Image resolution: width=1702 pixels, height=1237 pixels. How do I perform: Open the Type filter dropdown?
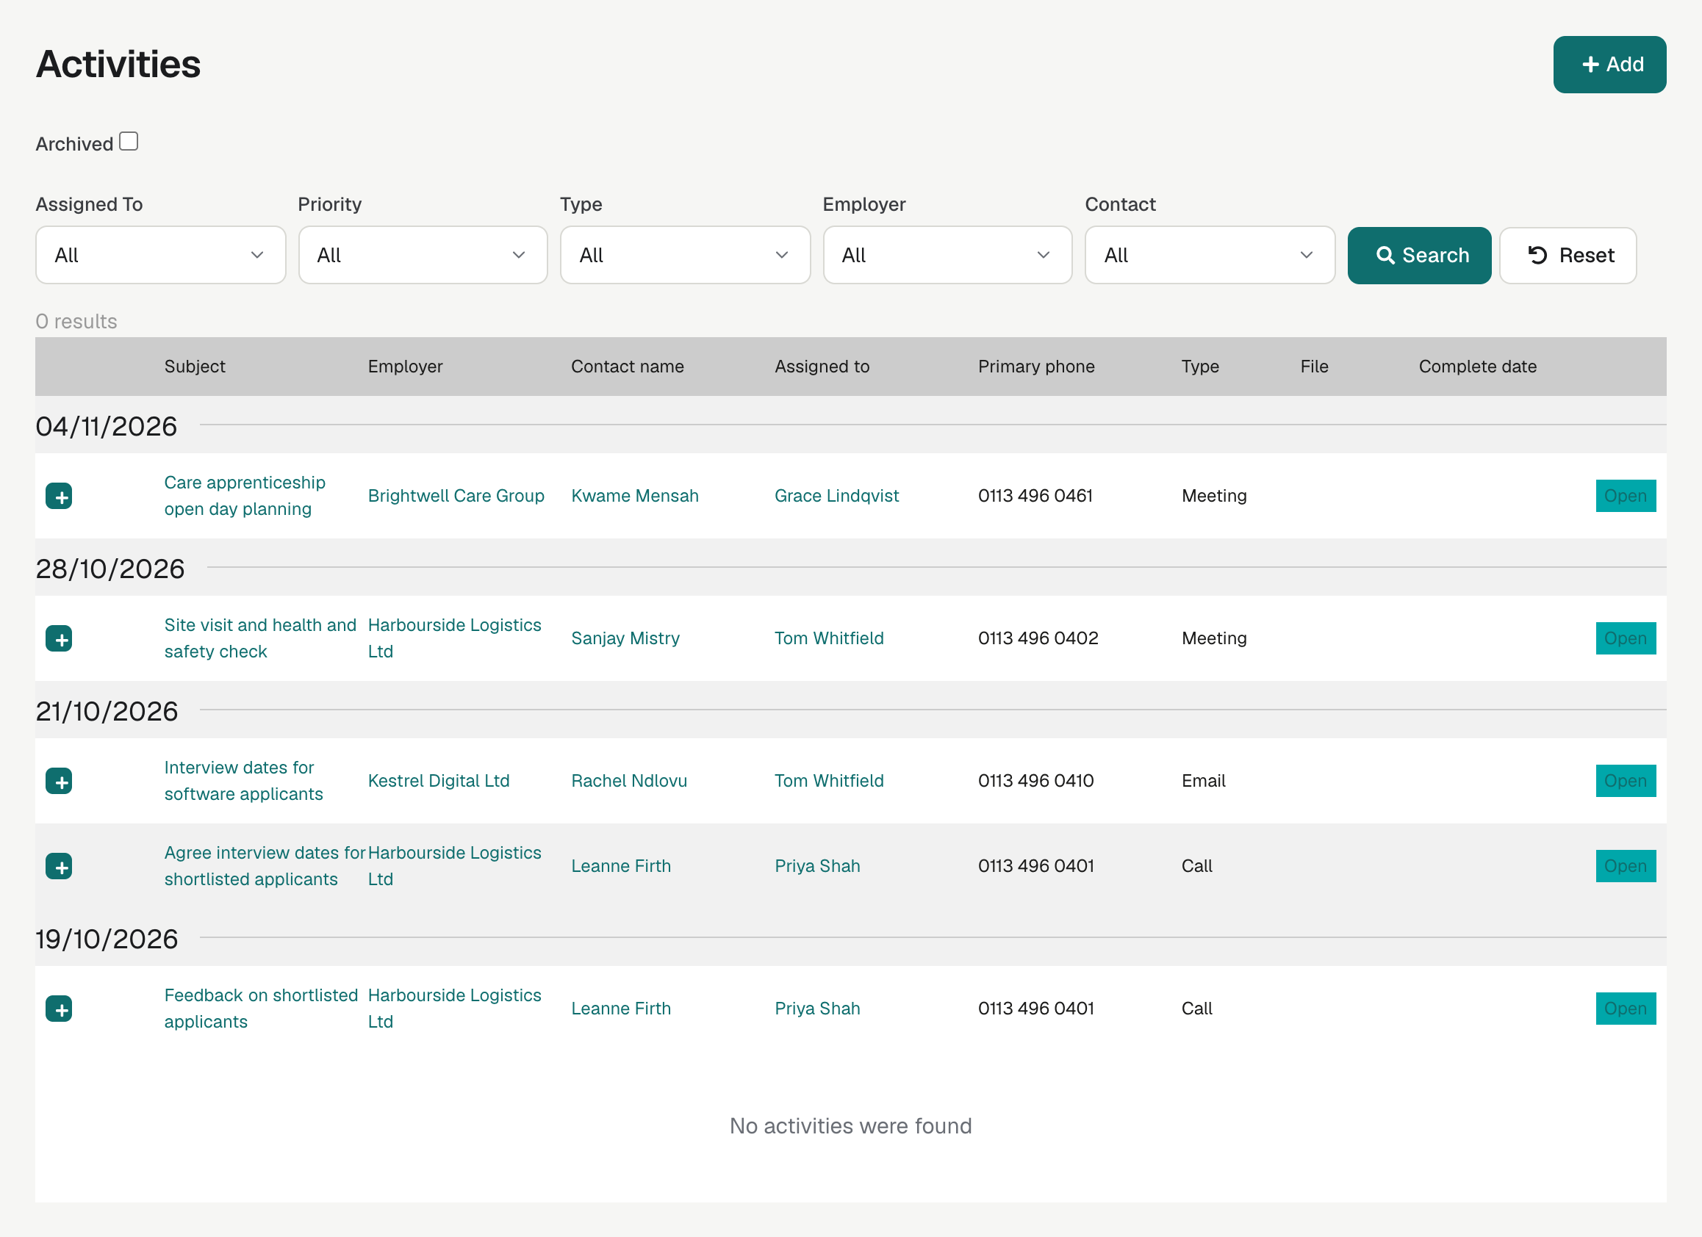pyautogui.click(x=685, y=255)
